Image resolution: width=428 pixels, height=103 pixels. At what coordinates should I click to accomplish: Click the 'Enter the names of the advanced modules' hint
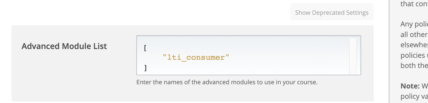pyautogui.click(x=227, y=82)
